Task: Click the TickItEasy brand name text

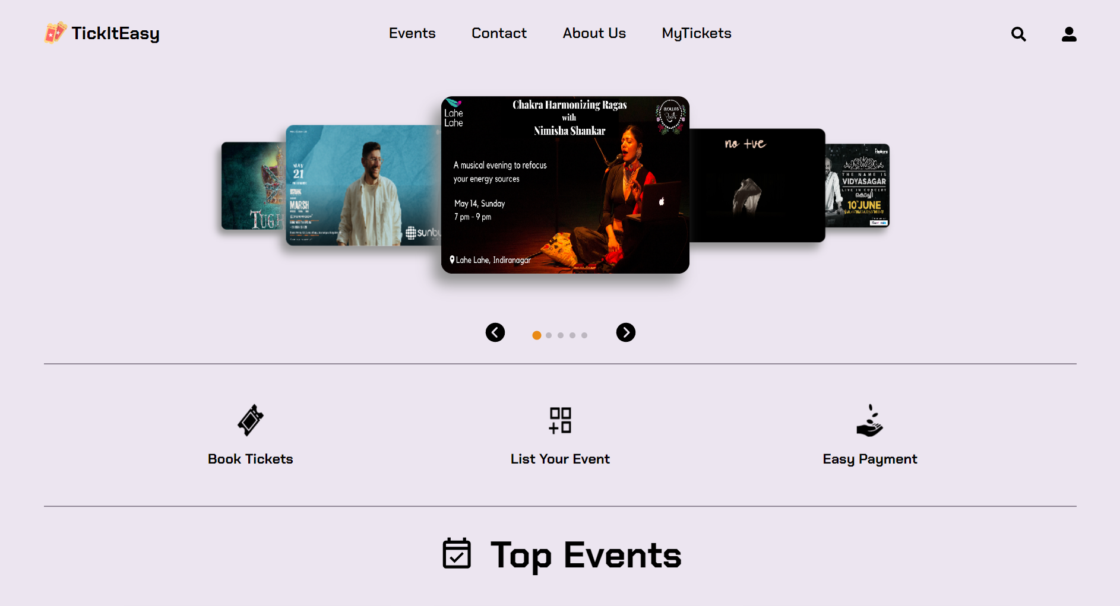Action: 115,33
